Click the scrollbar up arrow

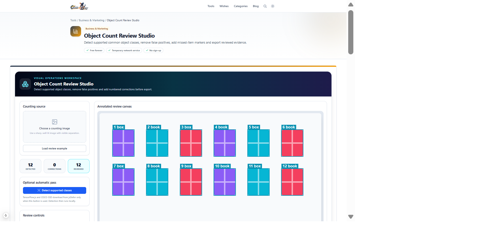[x=351, y=5]
